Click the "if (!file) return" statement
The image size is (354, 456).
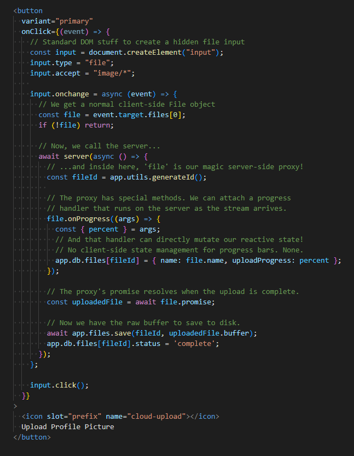(x=76, y=125)
